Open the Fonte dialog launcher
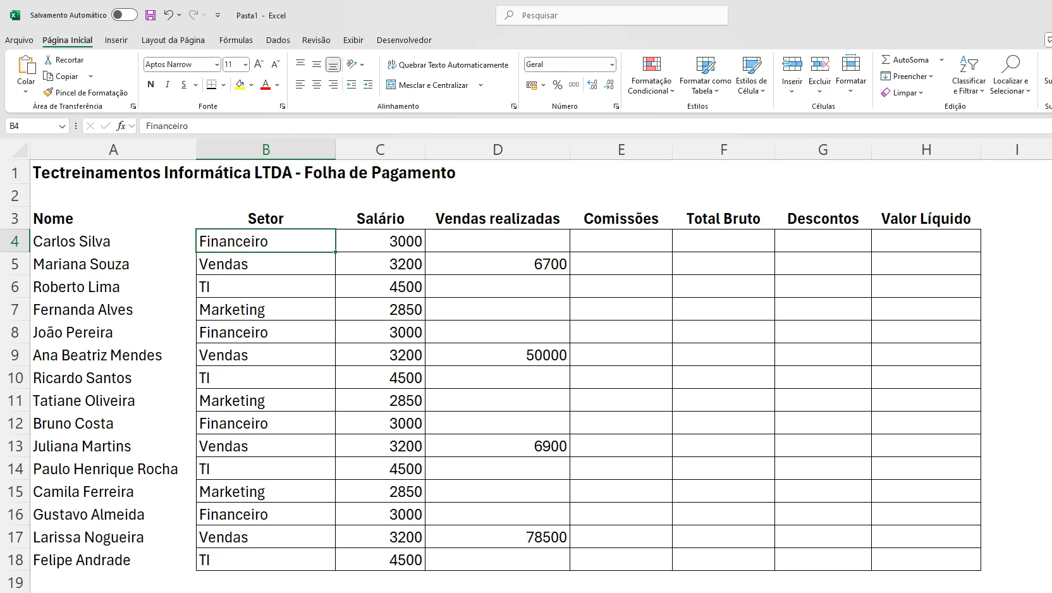 [282, 106]
